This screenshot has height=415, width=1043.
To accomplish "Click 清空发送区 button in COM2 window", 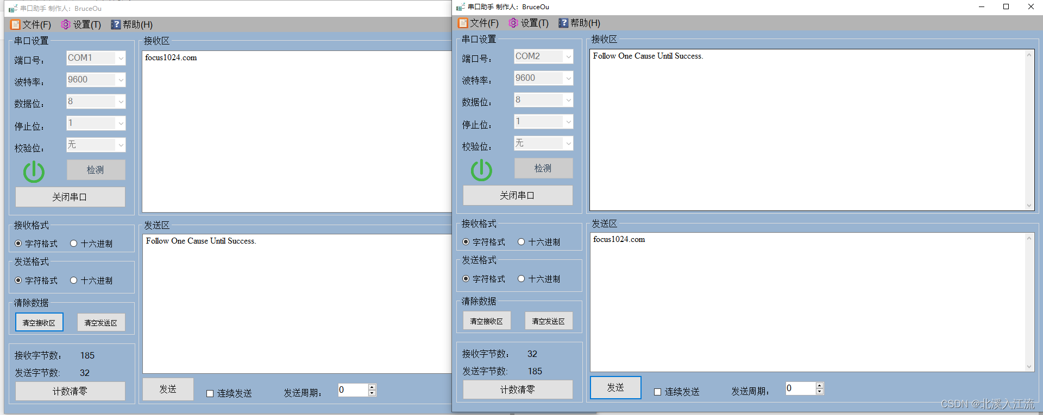I will tap(549, 321).
